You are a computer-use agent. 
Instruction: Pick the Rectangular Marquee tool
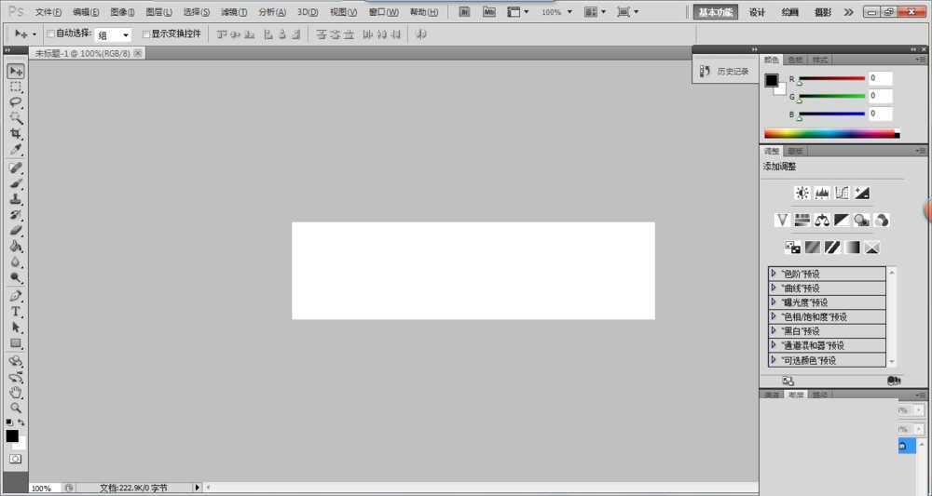(16, 87)
